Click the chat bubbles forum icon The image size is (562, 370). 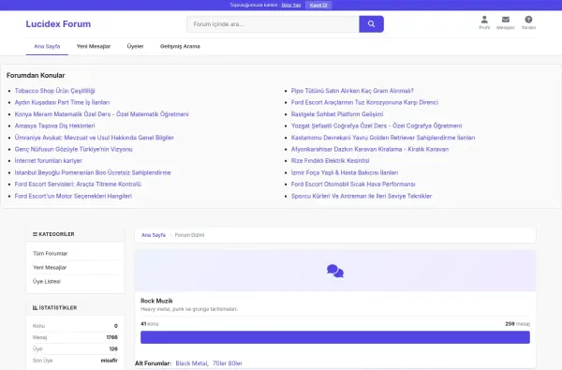coord(335,271)
